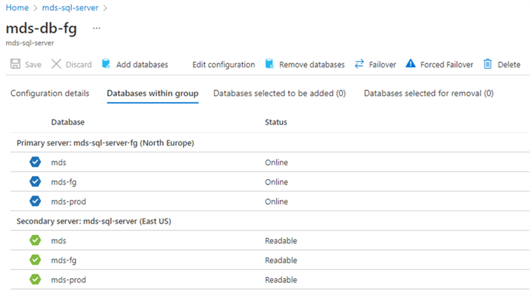Click Remove databases button label

pos(312,64)
